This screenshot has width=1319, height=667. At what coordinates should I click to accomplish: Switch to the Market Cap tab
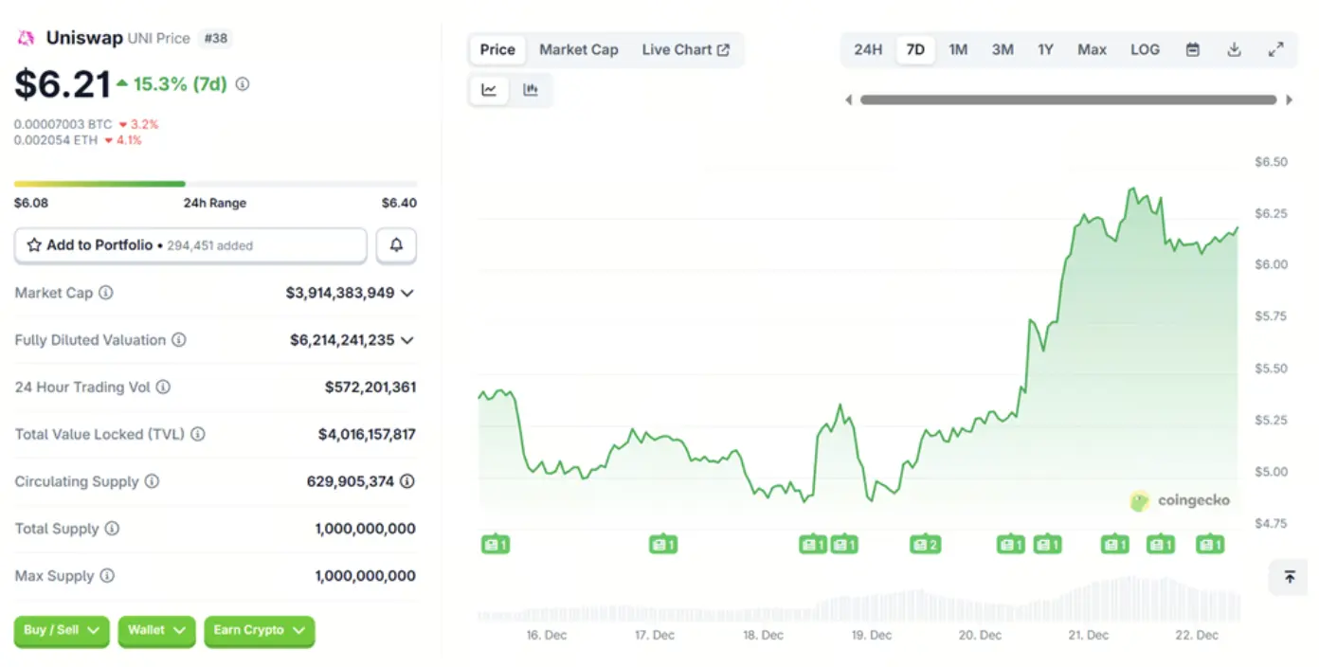tap(578, 50)
